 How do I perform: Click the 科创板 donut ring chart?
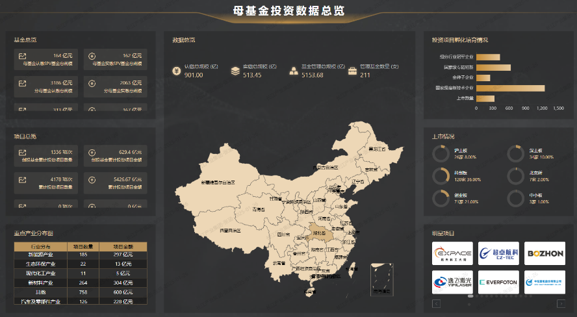441,175
